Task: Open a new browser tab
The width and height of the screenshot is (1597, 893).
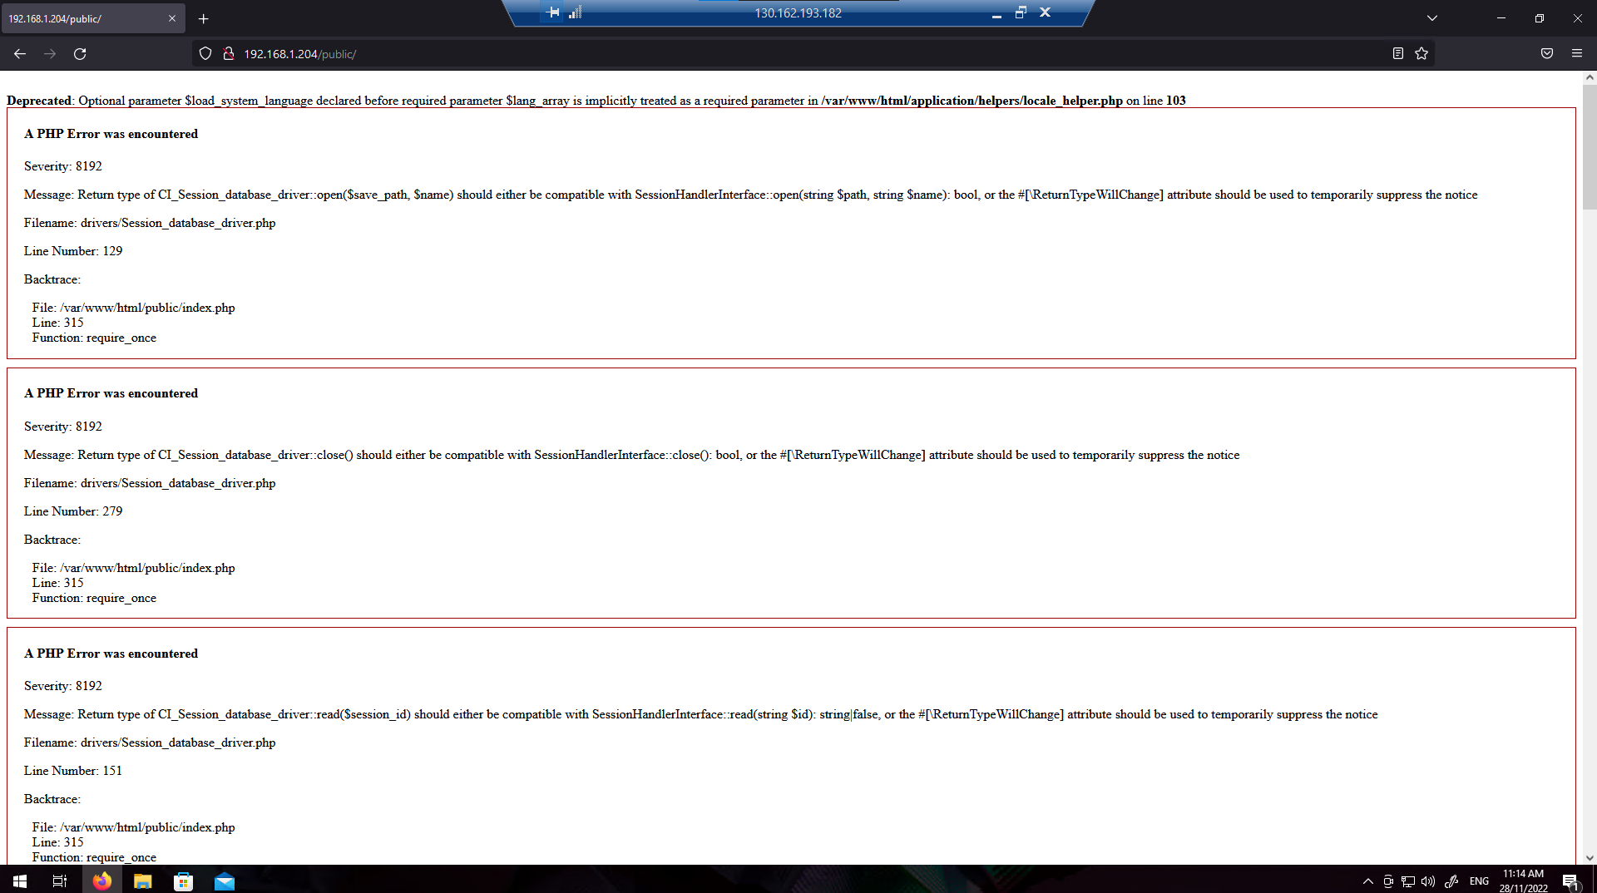Action: 203,18
